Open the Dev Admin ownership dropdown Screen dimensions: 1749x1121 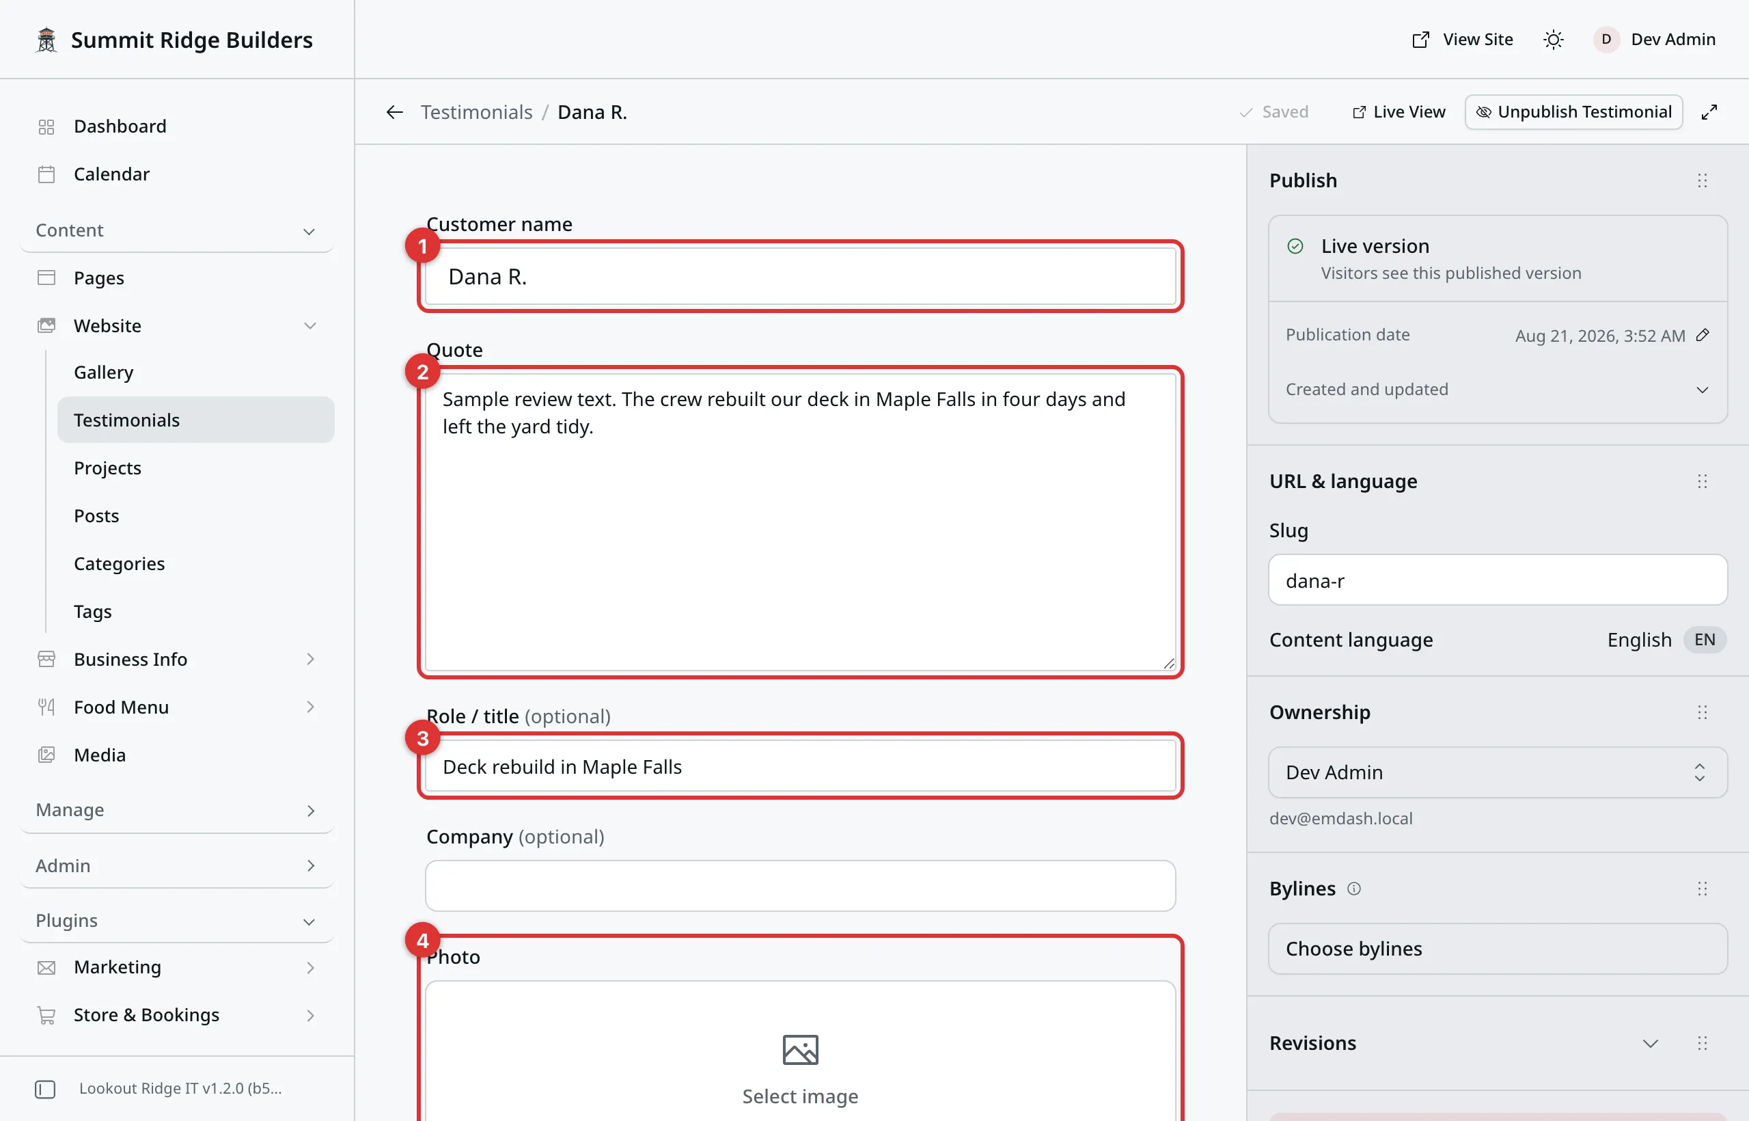(x=1498, y=772)
